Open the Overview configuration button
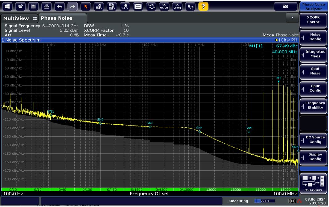The width and height of the screenshot is (329, 207). [x=313, y=183]
